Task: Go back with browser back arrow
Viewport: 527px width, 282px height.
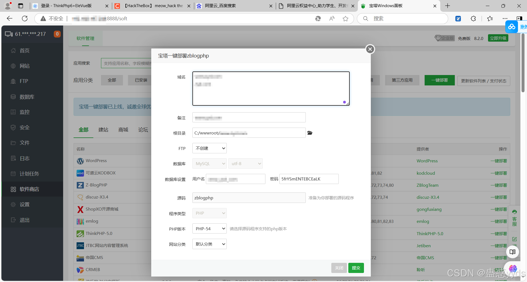Action: click(x=10, y=18)
